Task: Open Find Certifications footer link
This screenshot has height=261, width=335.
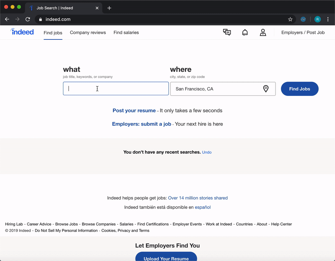Action: pyautogui.click(x=153, y=224)
